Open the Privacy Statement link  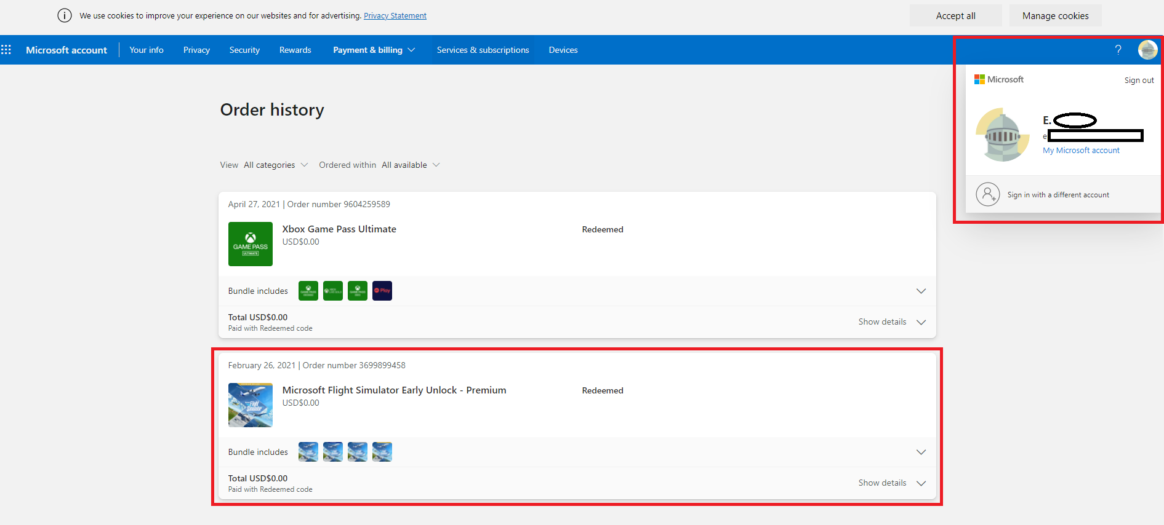click(395, 15)
